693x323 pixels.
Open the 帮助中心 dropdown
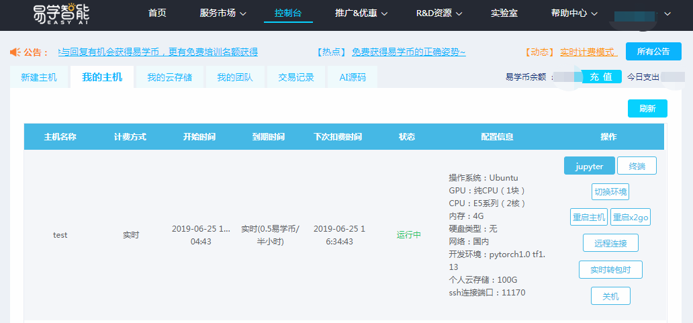coord(573,13)
